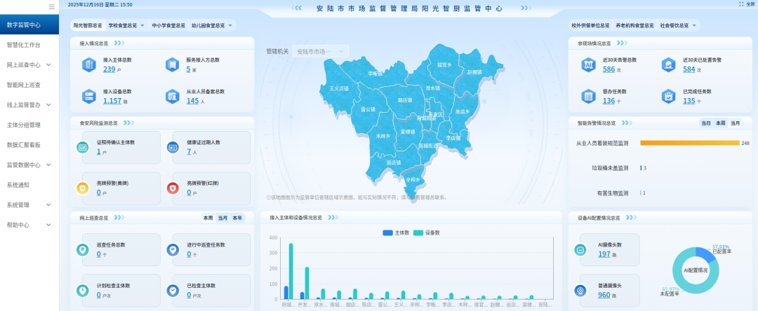Click the red shield 亮牌预警(红牌) icon

172,188
